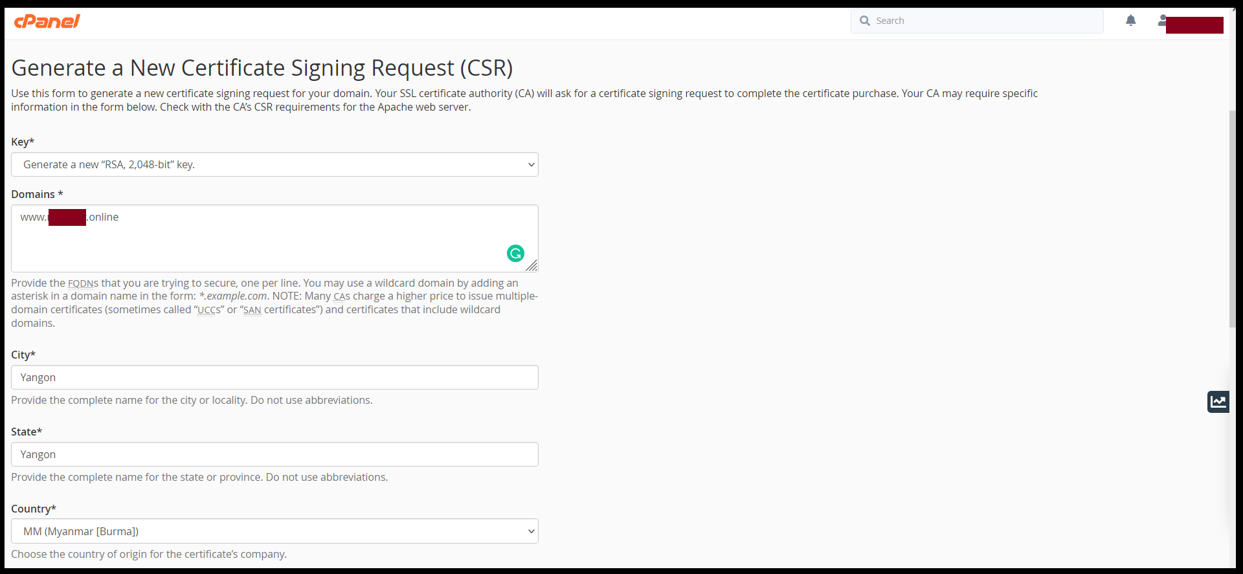Click the State input field
The image size is (1243, 574).
pyautogui.click(x=274, y=454)
